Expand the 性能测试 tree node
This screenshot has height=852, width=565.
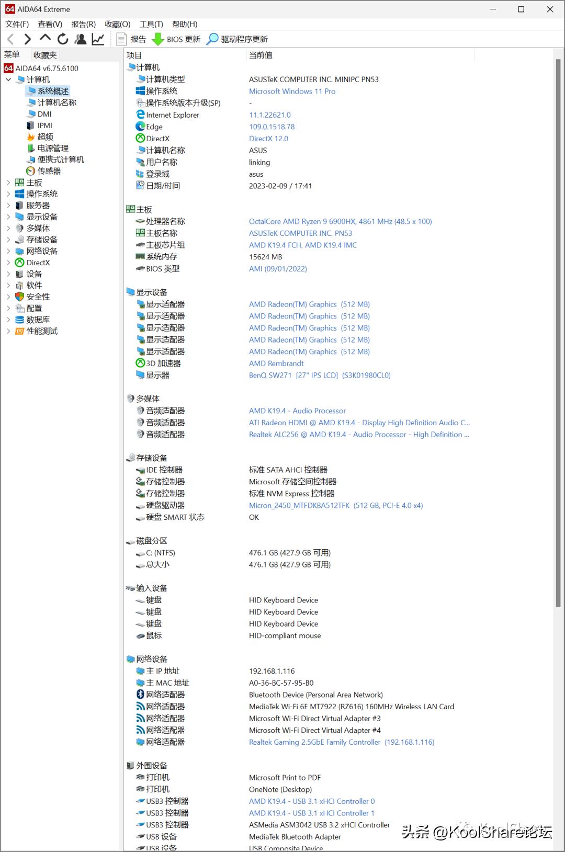tap(8, 331)
